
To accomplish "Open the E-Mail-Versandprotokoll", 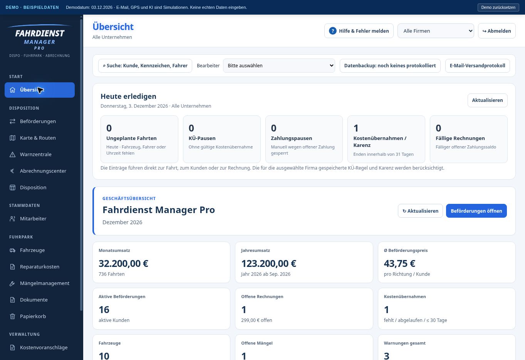I will tap(477, 66).
